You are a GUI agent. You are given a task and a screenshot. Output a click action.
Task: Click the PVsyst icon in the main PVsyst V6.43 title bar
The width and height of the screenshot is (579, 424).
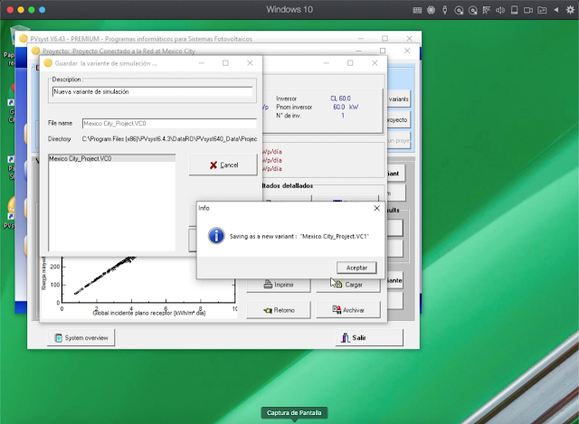click(24, 38)
